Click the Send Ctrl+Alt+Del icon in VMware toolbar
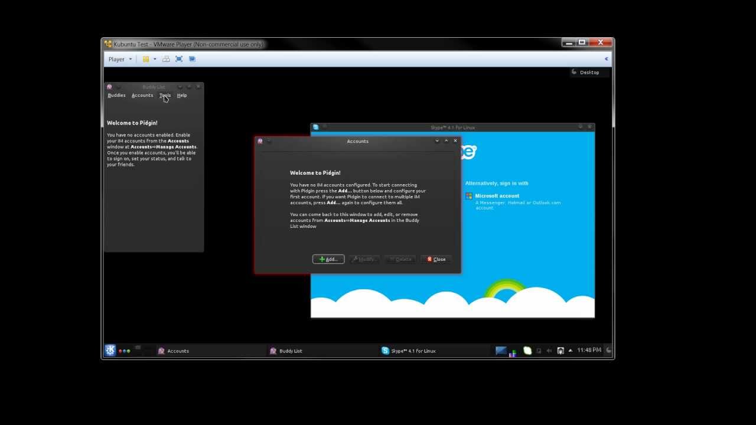Screen dimensions: 756x425 166,59
